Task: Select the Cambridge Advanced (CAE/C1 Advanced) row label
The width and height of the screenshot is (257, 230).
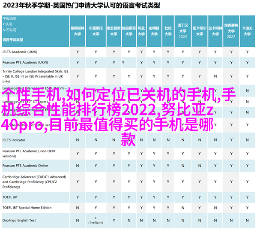Action: click(34, 182)
